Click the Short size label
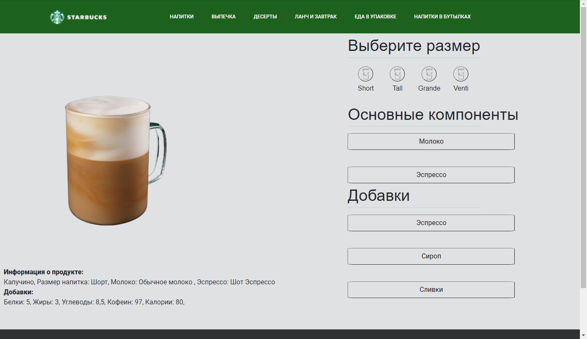The image size is (587, 339). pyautogui.click(x=366, y=88)
